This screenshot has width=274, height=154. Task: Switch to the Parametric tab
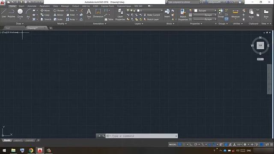[45, 6]
